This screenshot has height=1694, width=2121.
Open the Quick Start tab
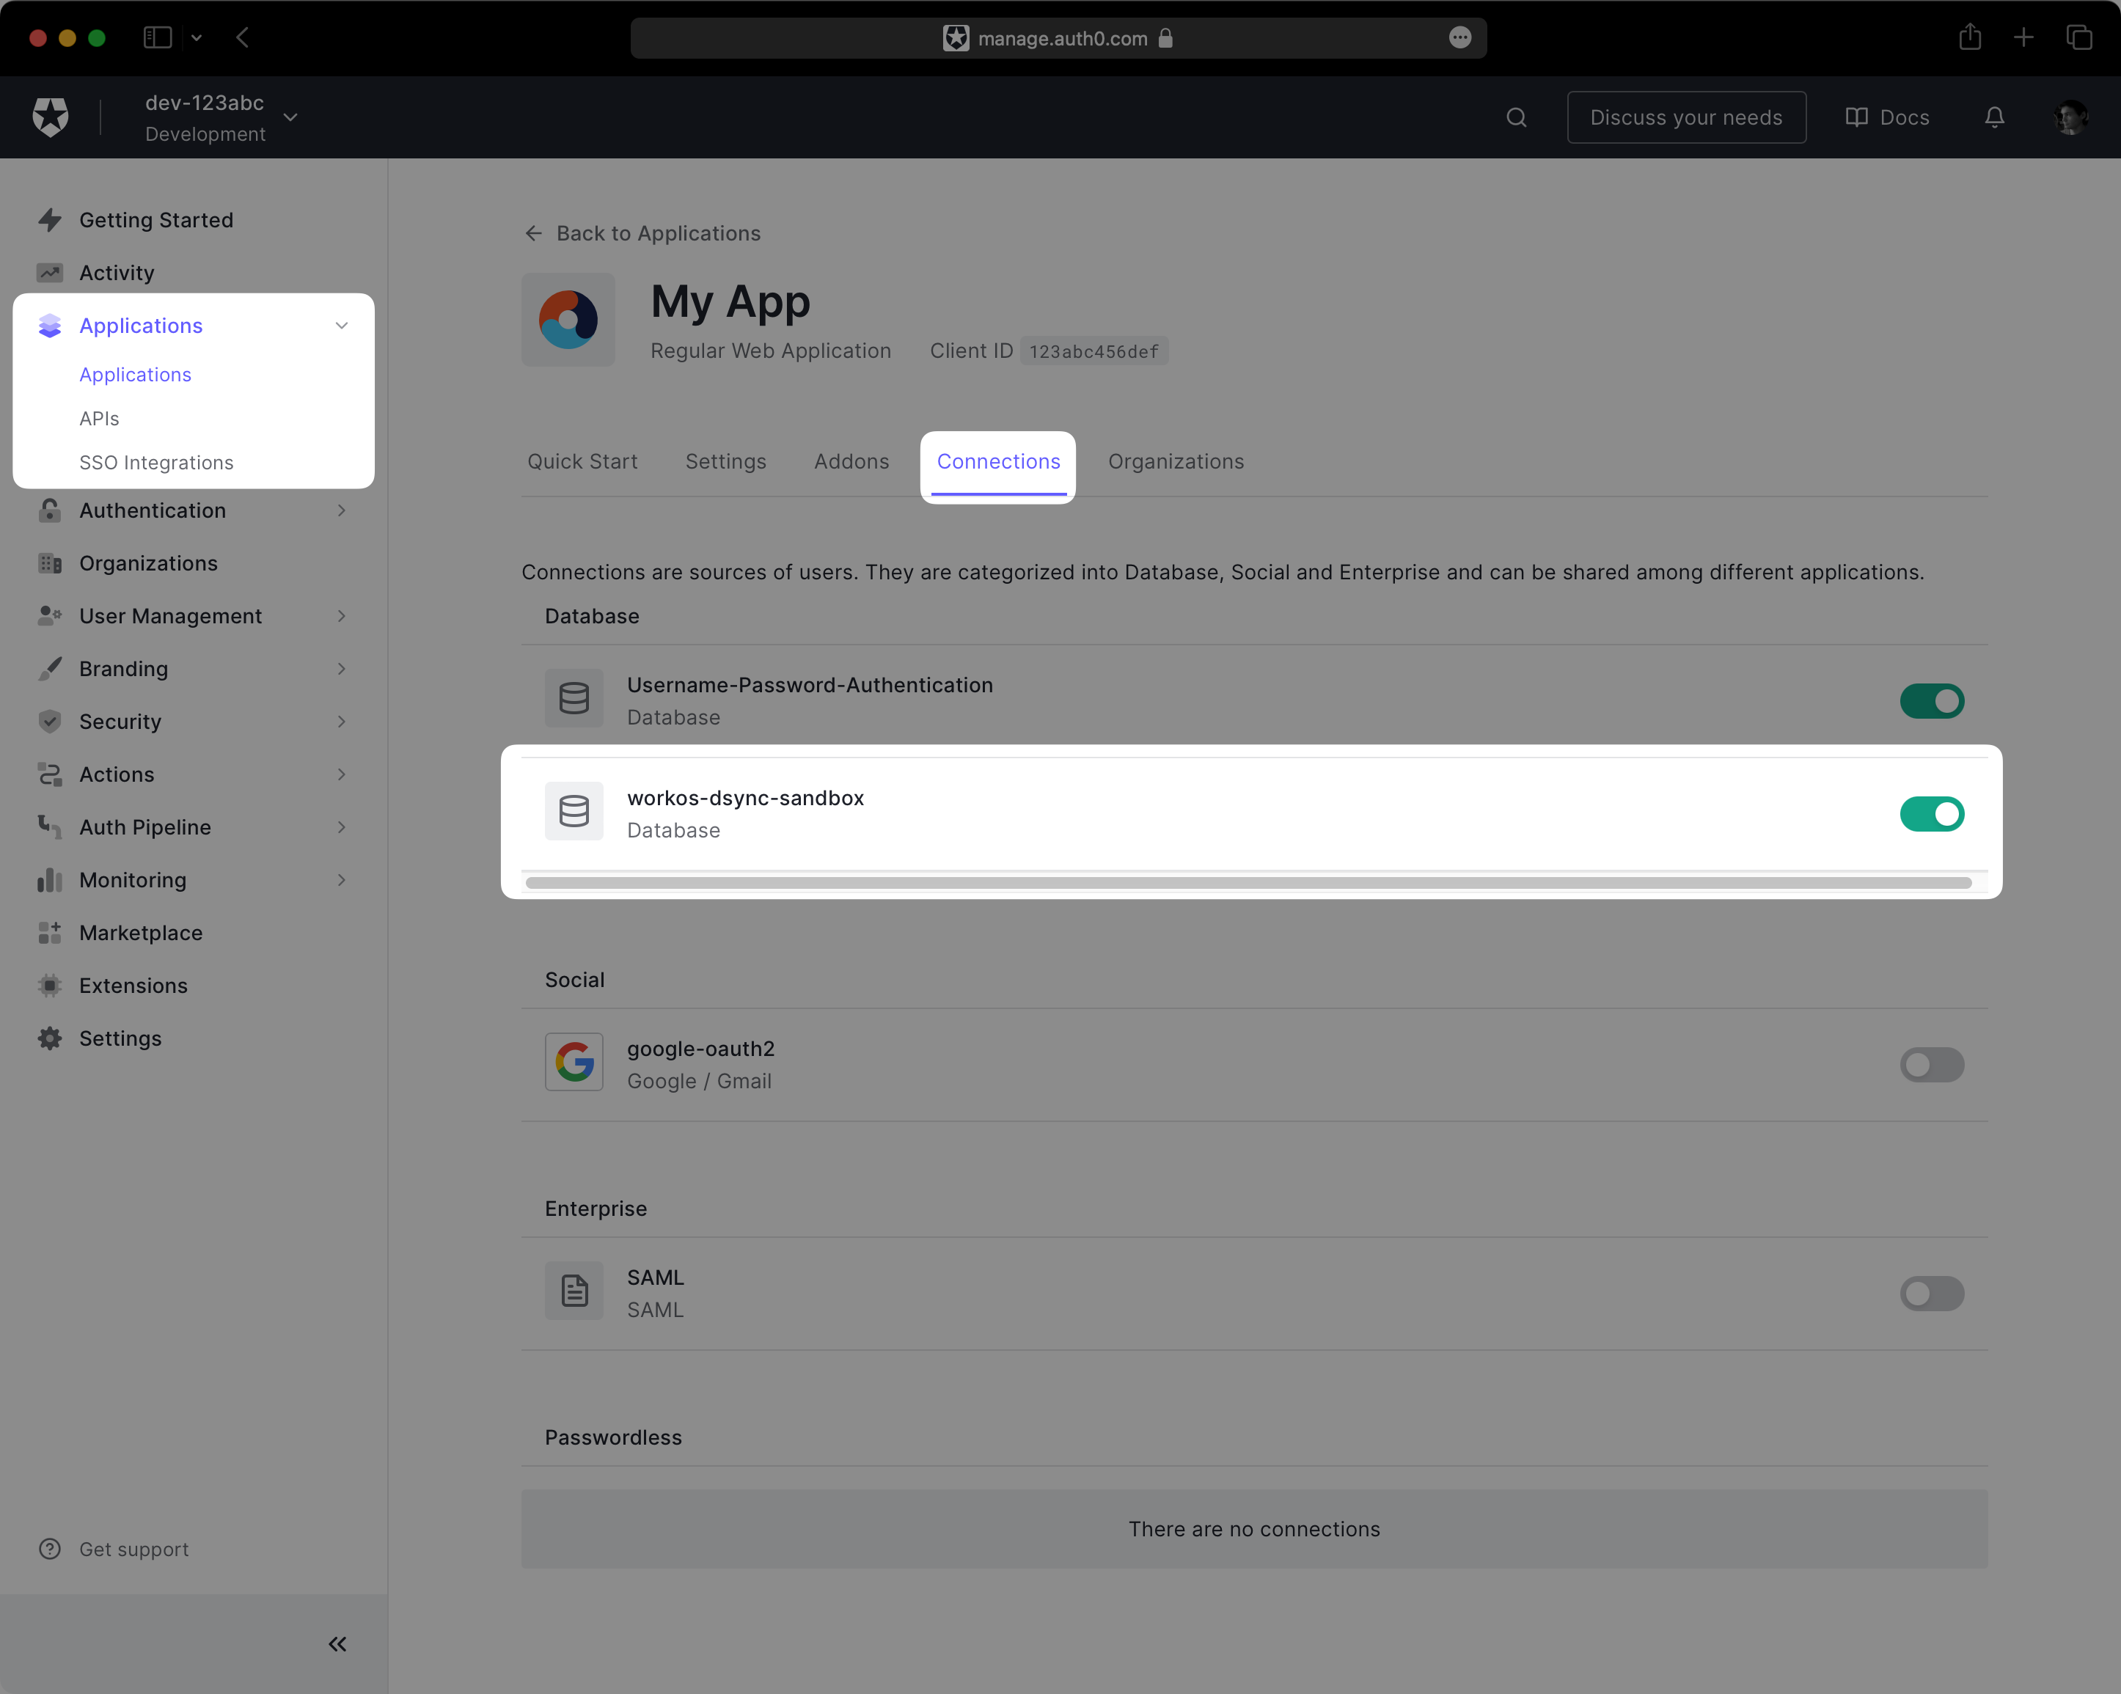582,461
